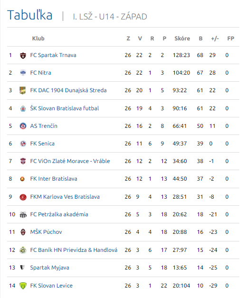Screen dimensions: 246x298
Task: Click the FK Senica club crest
Action: pos(23,144)
